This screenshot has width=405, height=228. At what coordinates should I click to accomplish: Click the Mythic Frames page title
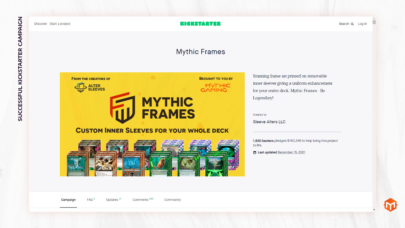click(200, 52)
